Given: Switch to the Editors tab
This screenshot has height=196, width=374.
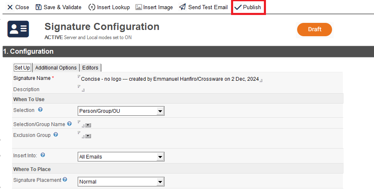Looking at the screenshot, I should [x=90, y=68].
